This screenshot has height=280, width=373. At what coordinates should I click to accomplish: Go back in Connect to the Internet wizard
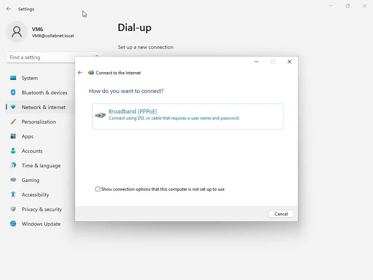(80, 73)
